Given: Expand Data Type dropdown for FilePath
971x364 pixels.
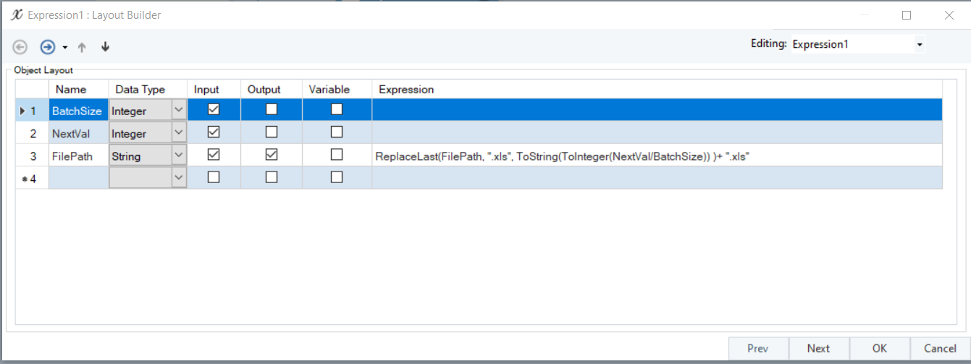Looking at the screenshot, I should tap(179, 156).
